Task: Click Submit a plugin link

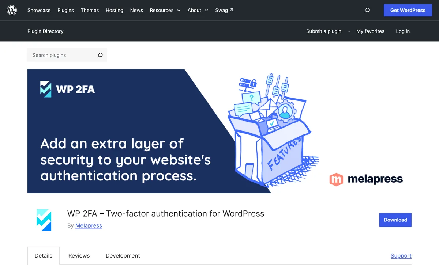Action: (324, 31)
